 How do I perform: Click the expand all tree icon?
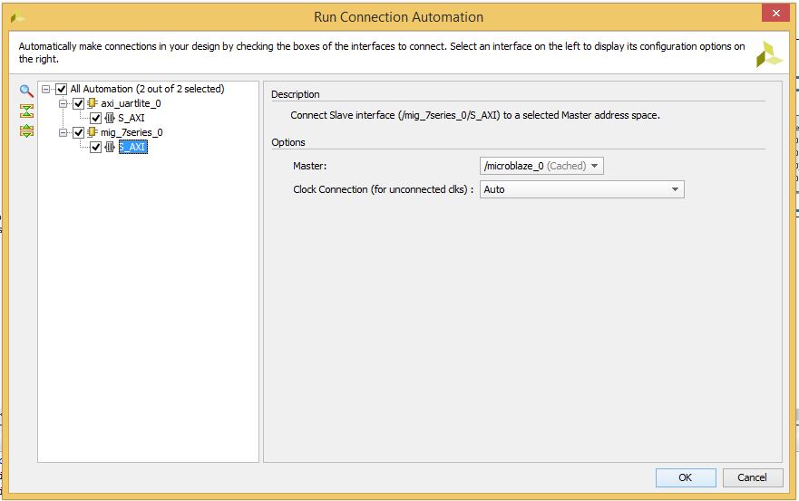[x=26, y=130]
